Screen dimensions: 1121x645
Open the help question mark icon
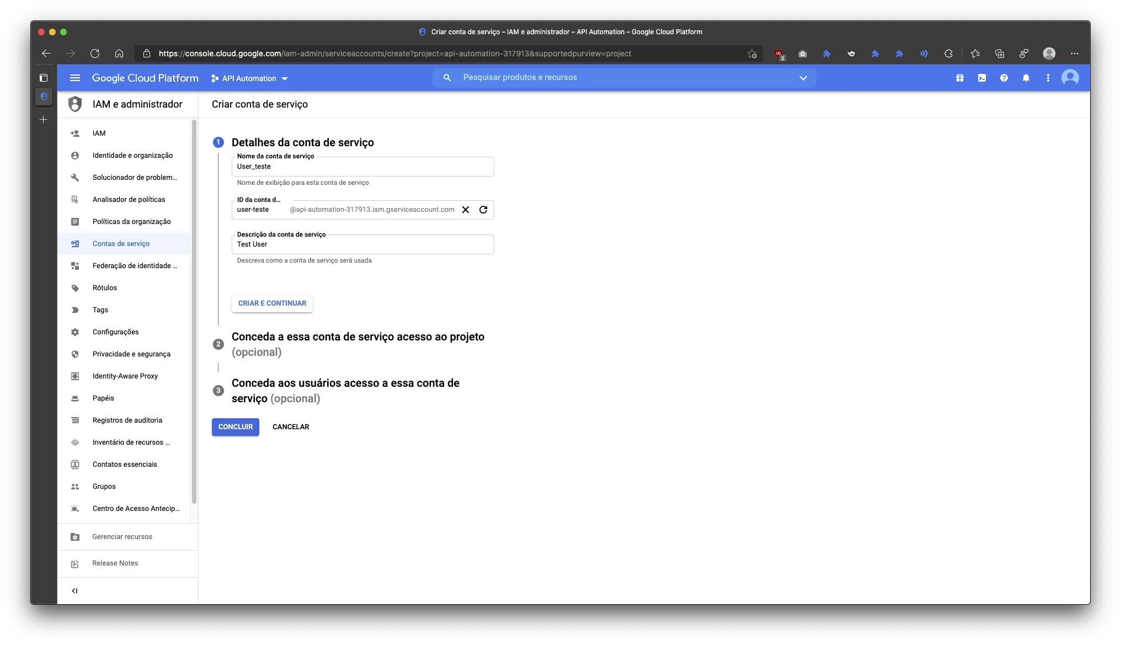[x=1004, y=78]
